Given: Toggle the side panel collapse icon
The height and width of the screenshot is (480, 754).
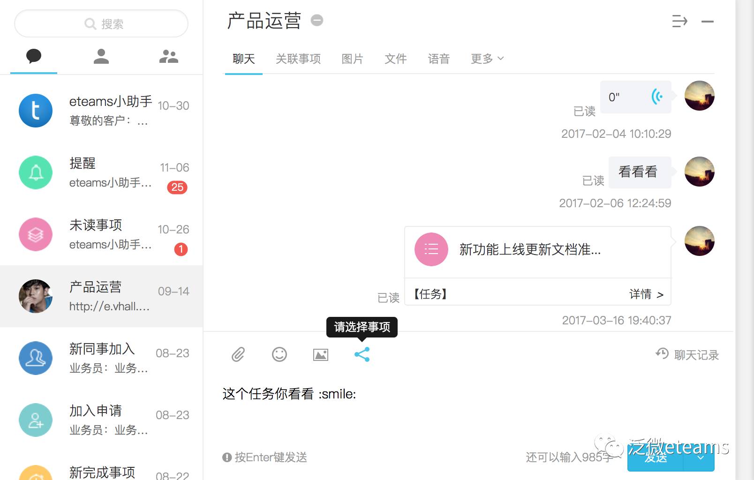Looking at the screenshot, I should [680, 21].
